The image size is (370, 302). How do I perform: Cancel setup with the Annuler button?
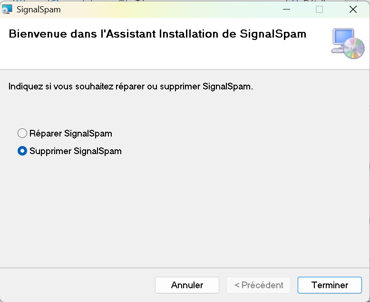[187, 285]
